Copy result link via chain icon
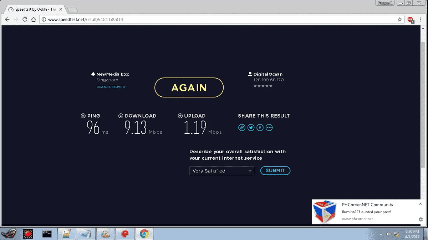Image resolution: width=428 pixels, height=240 pixels. [x=242, y=128]
